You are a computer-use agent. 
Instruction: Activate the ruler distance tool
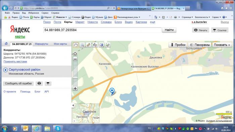(x=88, y=45)
